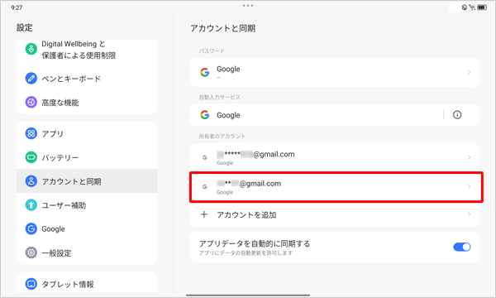Image resolution: width=496 pixels, height=298 pixels.
Task: Tap アプリにデータの自動更新を許可します description
Action: pyautogui.click(x=246, y=253)
